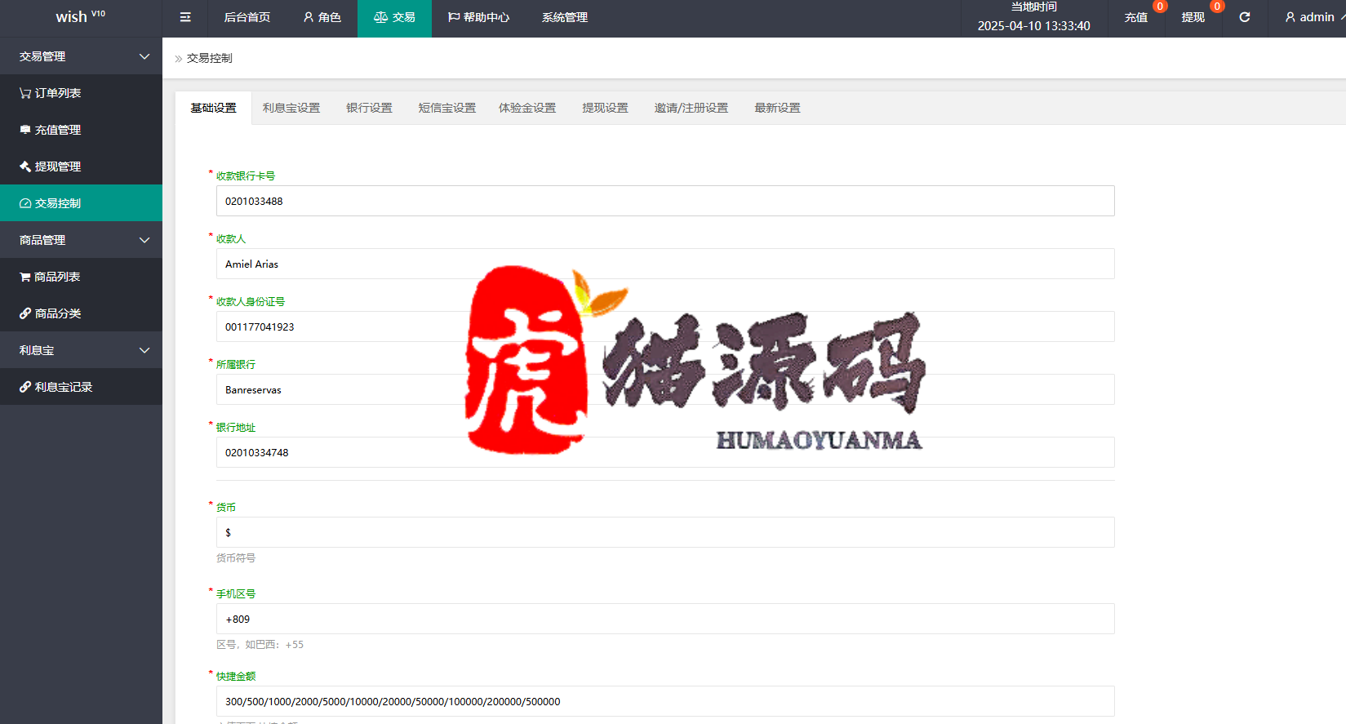Screen dimensions: 1346x724
Task: Click the 收款人身份证号 input field
Action: (x=665, y=326)
